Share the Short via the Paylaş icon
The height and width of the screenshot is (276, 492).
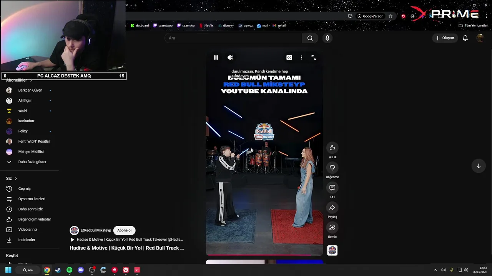[332, 207]
